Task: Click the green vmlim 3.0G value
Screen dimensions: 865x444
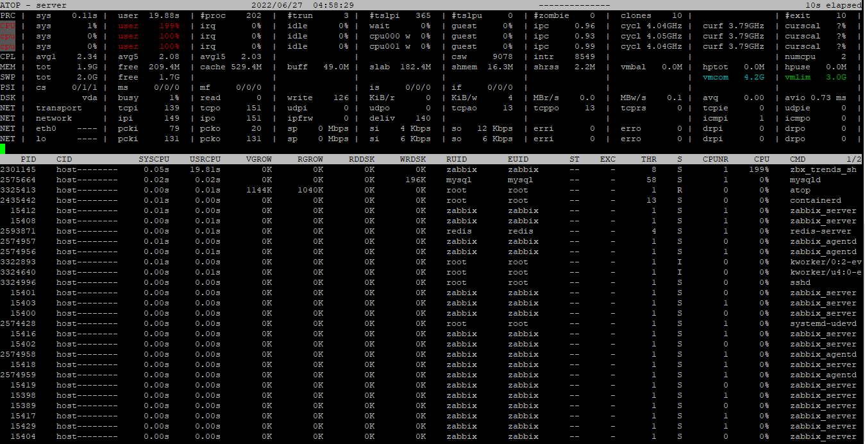Action: point(816,77)
